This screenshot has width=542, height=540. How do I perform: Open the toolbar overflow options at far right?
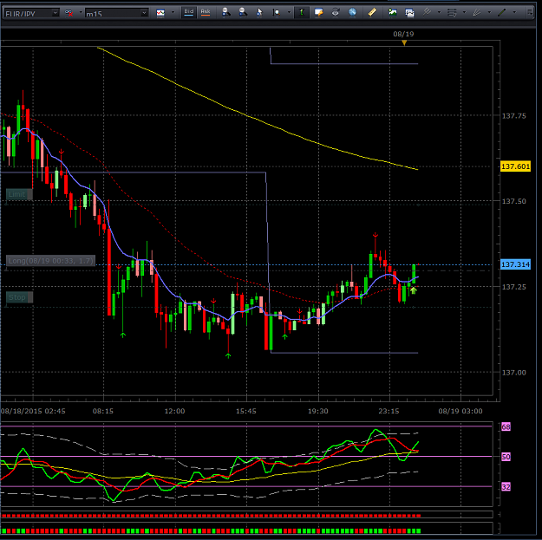[x=530, y=13]
